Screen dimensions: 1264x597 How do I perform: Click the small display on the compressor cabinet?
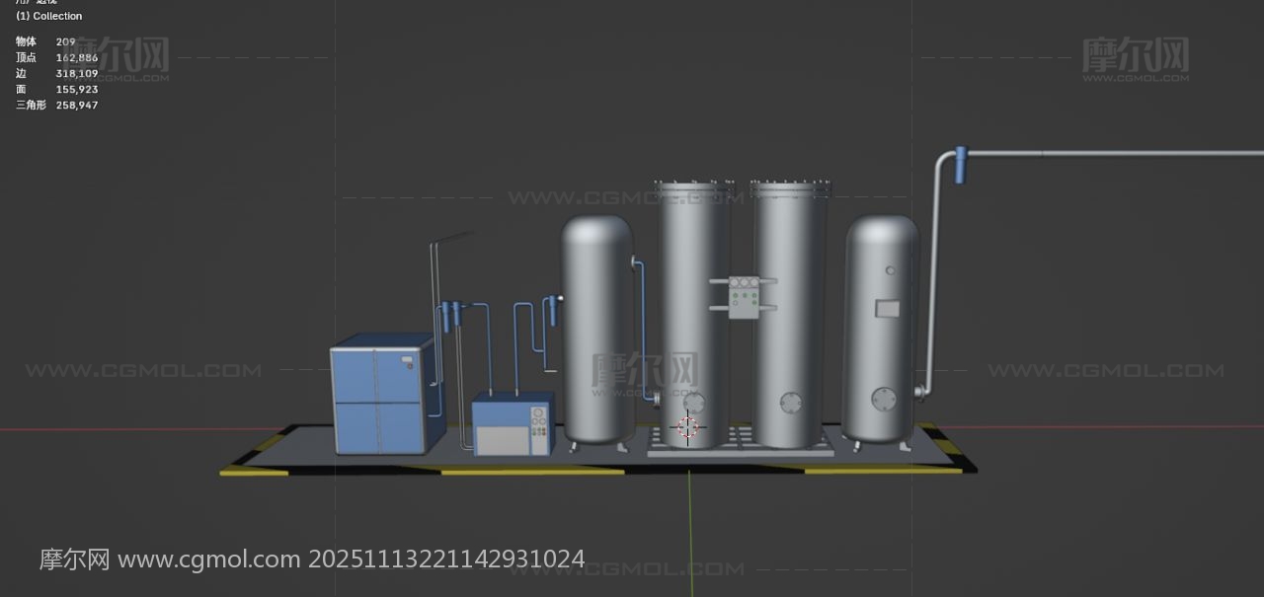coord(408,362)
